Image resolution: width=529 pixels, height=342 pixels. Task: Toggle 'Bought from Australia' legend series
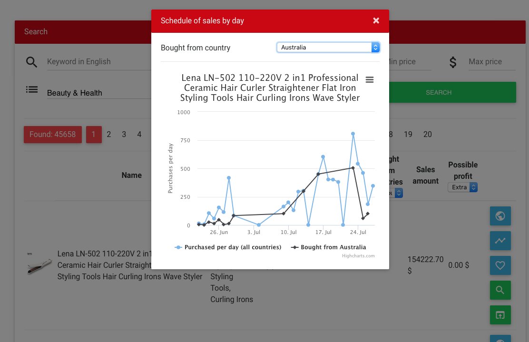[x=328, y=247]
